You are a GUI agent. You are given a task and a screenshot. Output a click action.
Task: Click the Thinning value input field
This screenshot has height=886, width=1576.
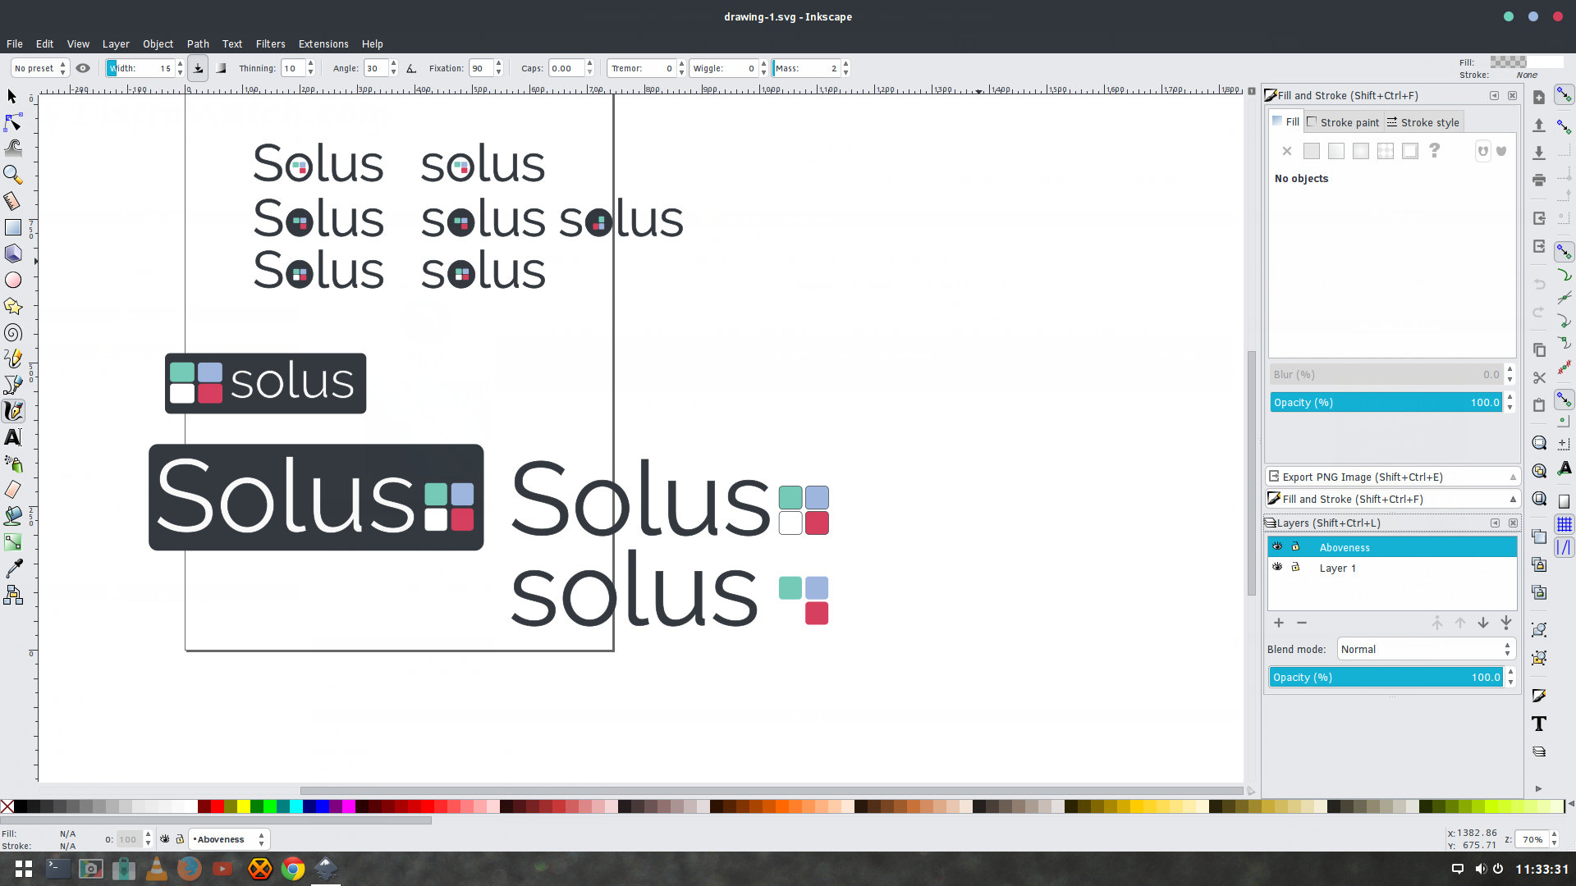click(x=293, y=68)
